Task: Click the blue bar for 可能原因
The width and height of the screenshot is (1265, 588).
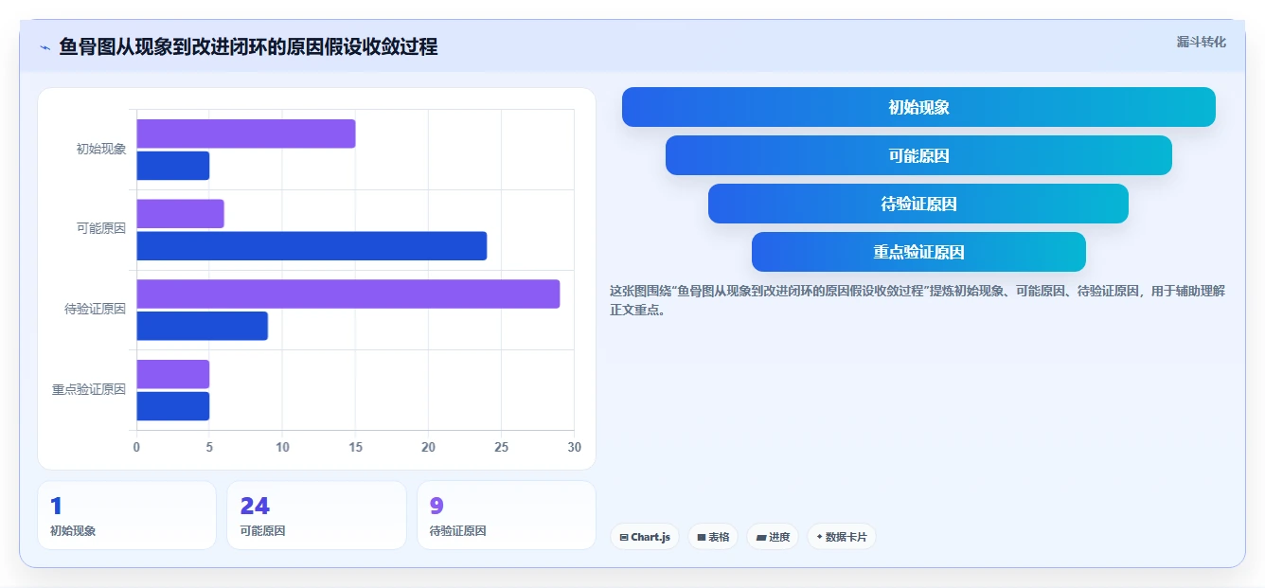Action: click(312, 246)
